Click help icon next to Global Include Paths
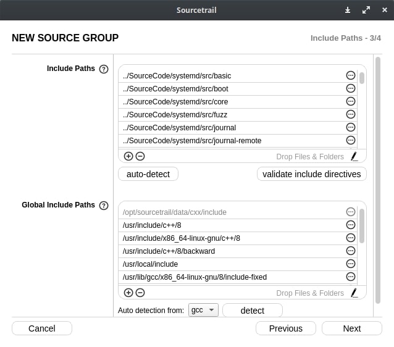Screen dimensions: 394x347 click(104, 206)
